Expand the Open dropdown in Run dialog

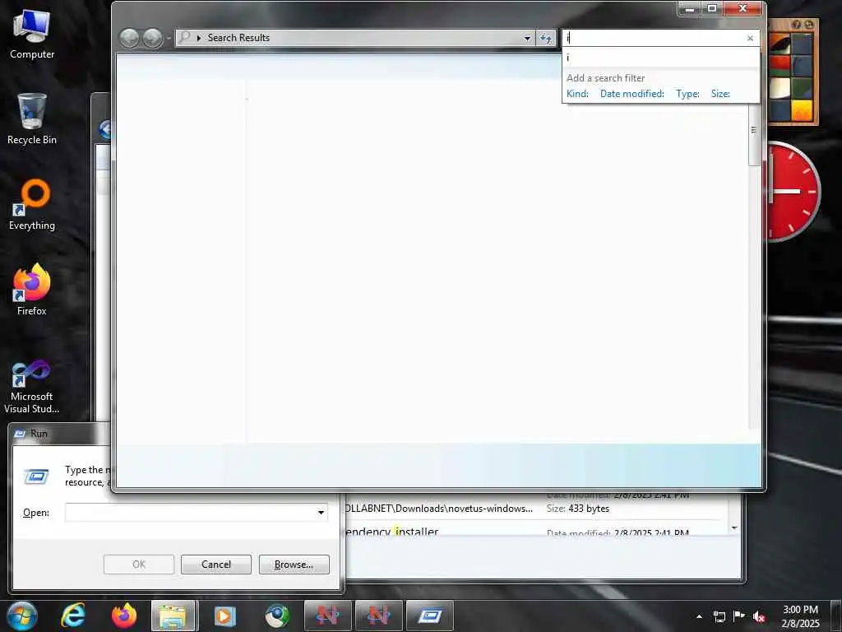click(x=322, y=512)
